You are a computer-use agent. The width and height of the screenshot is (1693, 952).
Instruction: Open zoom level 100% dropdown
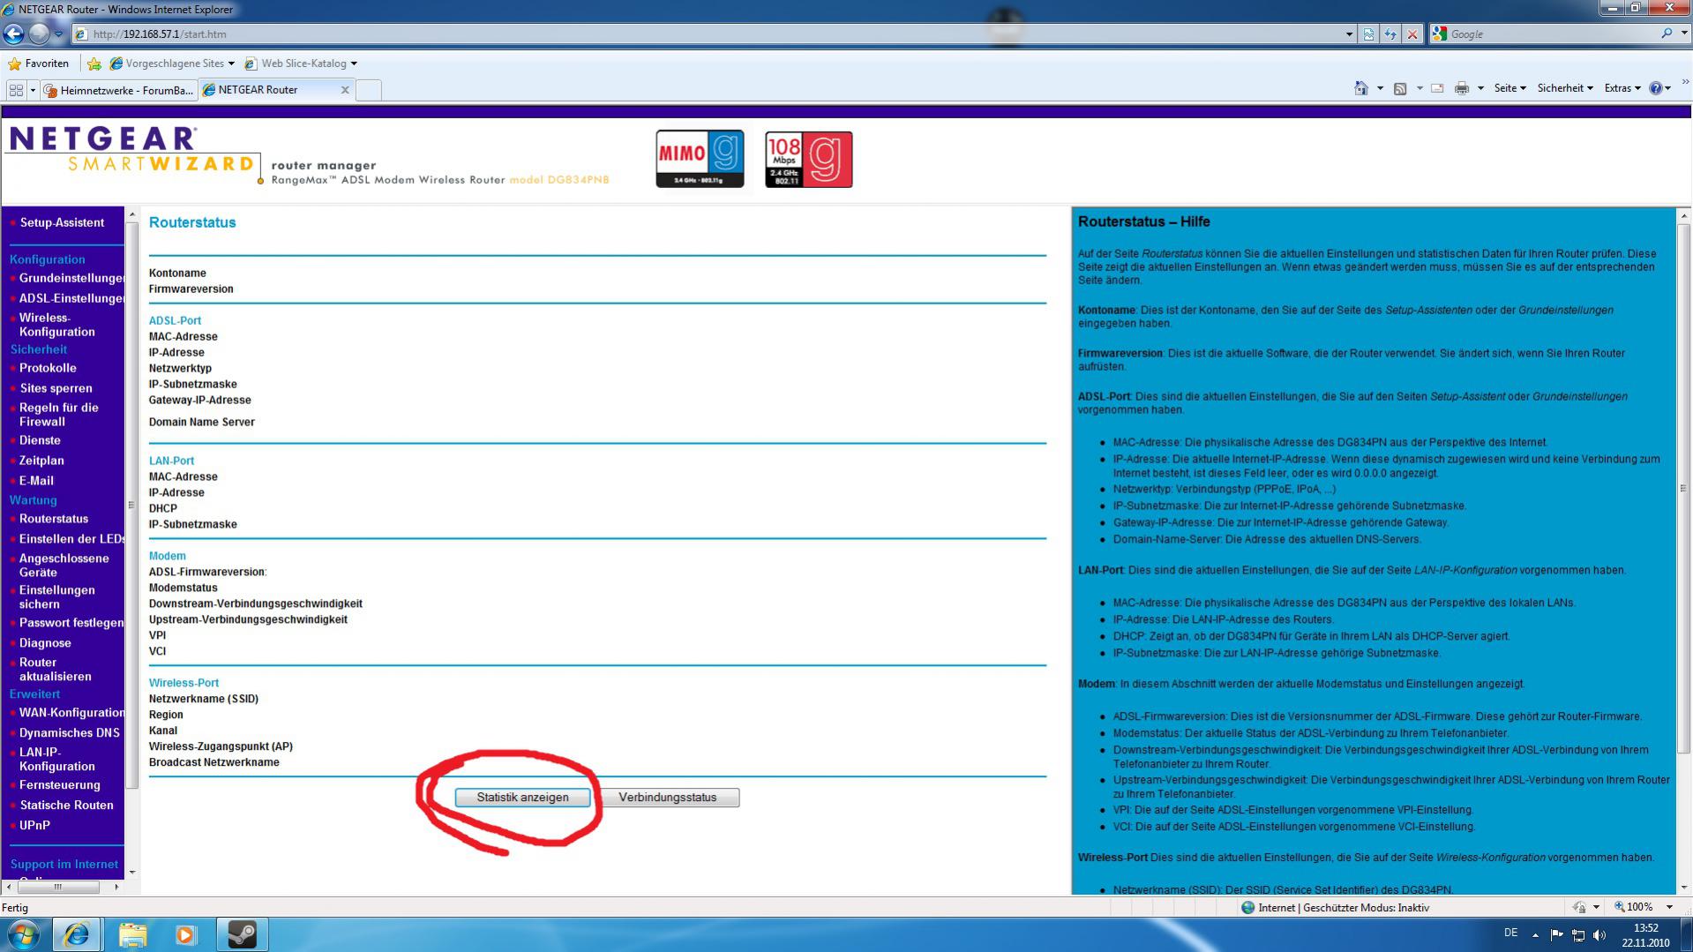click(1669, 907)
